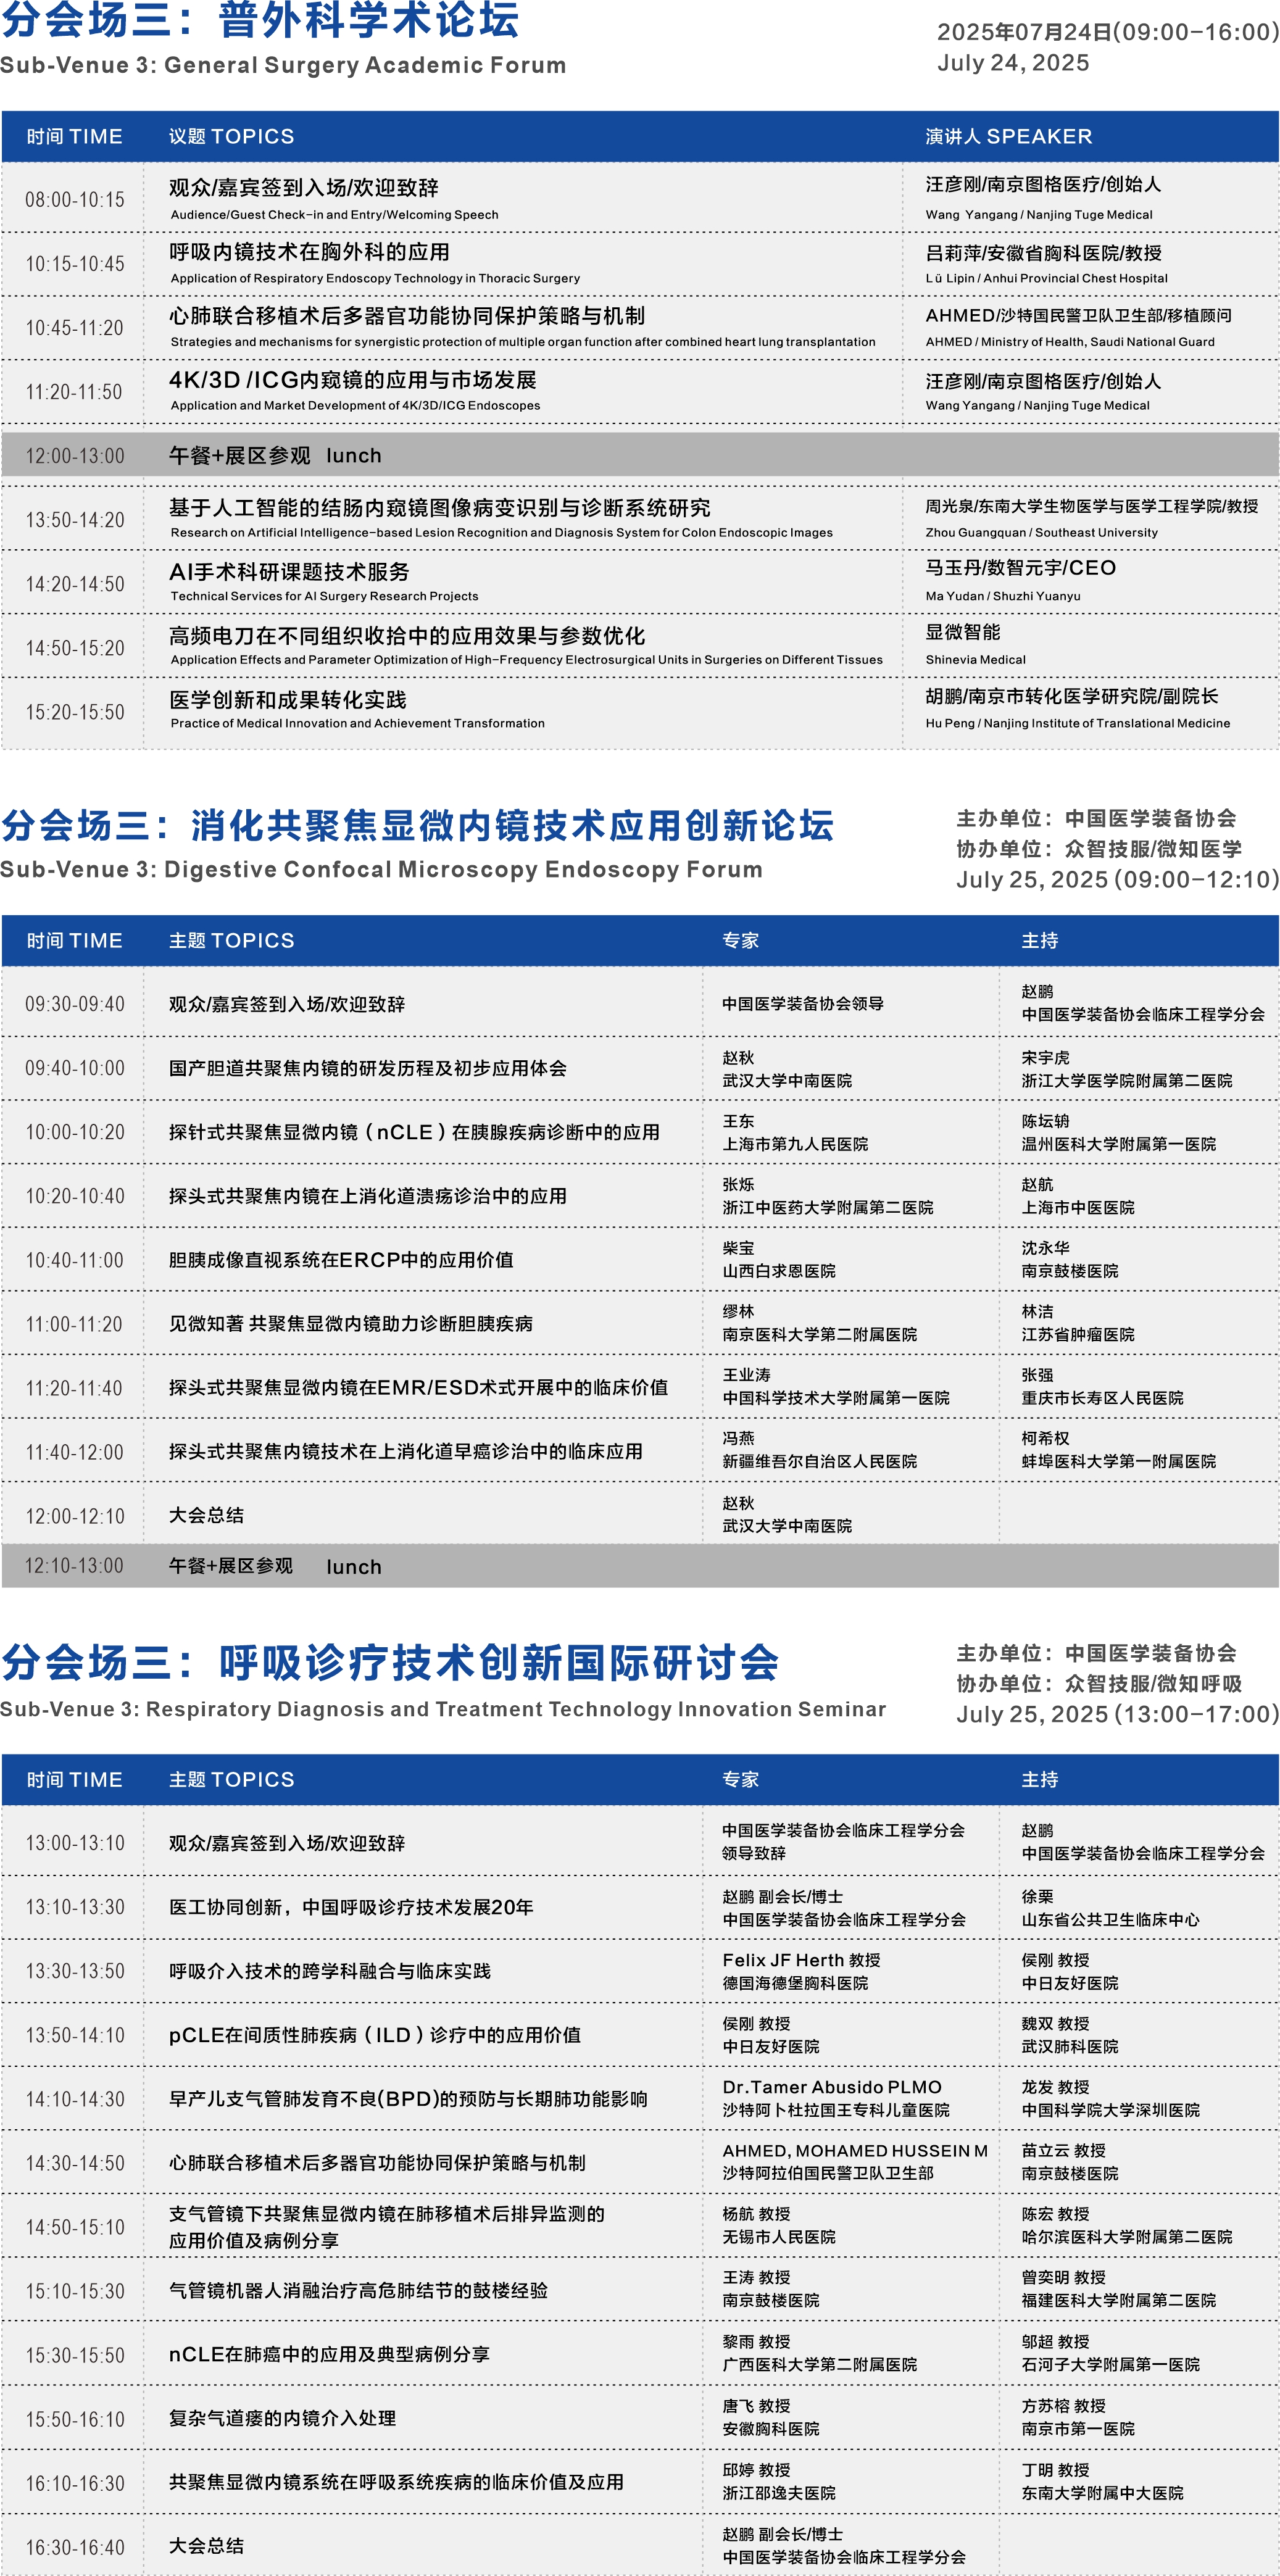Click 'July 25, 2025 (09:00-12:10)' date
Viewport: 1280px width, 2576px height.
point(1117,880)
